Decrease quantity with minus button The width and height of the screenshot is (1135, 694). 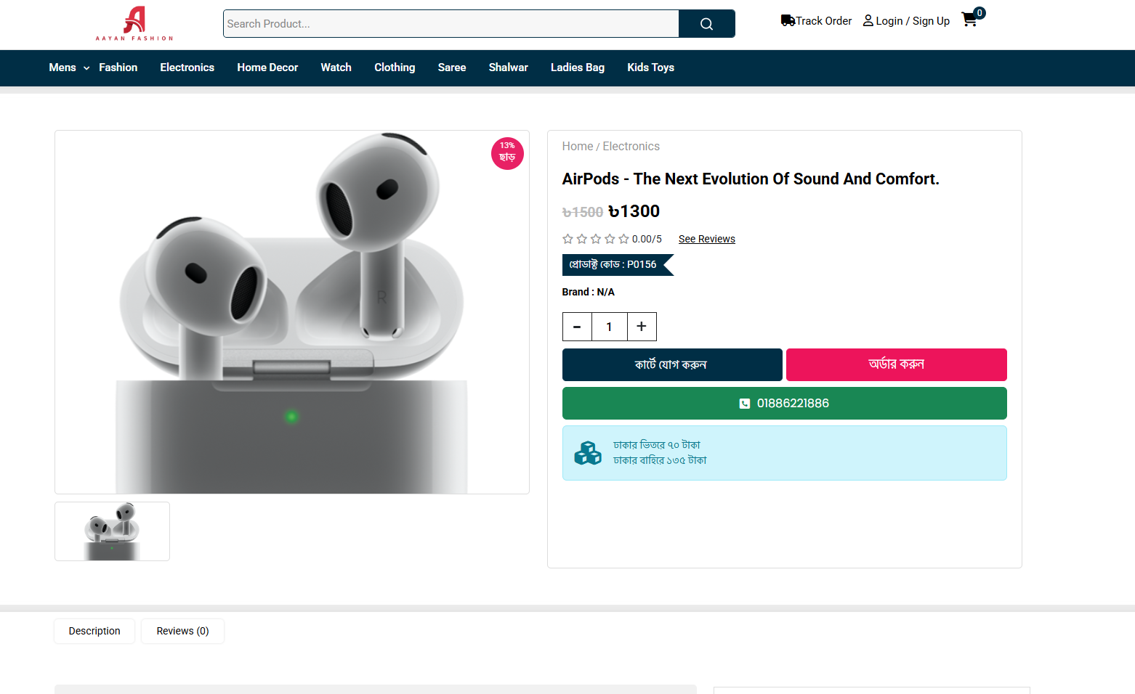577,327
